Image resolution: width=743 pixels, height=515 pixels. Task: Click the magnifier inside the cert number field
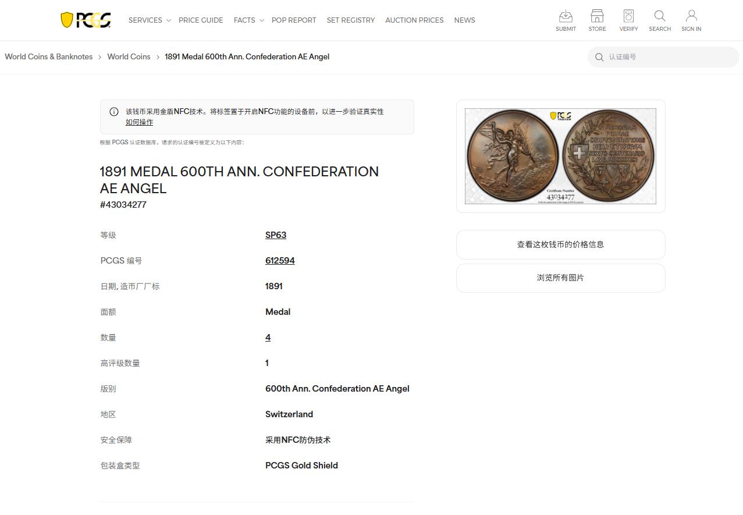(x=599, y=57)
